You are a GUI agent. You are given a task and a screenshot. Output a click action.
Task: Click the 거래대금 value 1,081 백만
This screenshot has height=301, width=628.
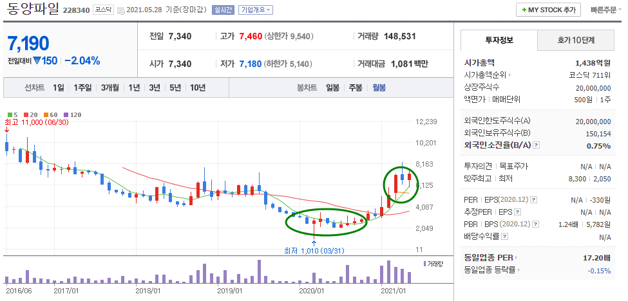tap(409, 64)
